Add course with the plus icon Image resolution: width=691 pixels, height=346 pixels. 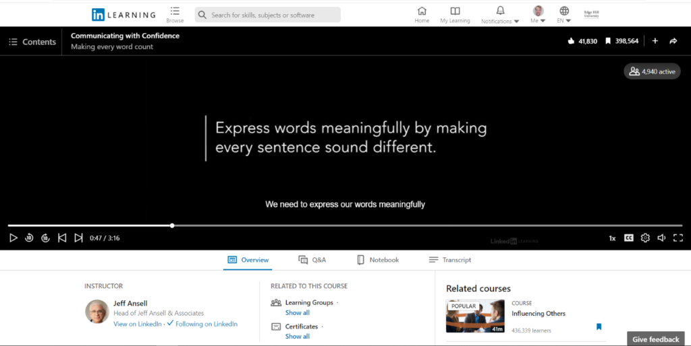[x=655, y=41]
